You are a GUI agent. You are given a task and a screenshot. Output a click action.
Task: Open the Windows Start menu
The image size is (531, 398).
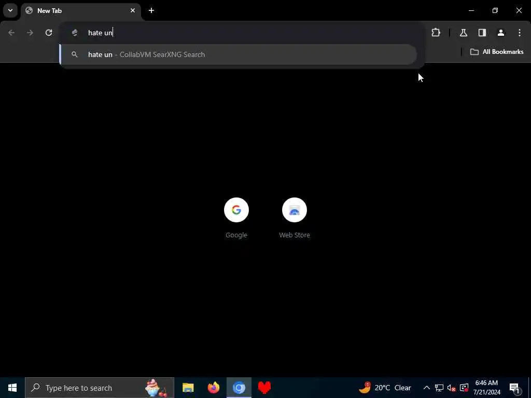point(12,388)
